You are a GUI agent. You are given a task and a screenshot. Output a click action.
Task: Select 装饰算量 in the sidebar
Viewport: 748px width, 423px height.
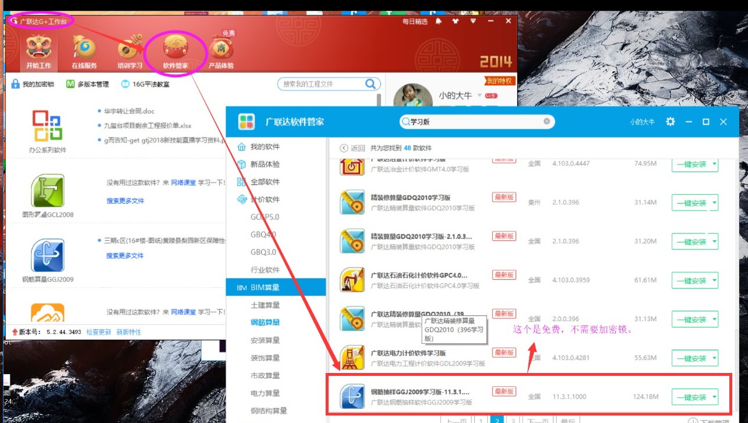pos(265,358)
